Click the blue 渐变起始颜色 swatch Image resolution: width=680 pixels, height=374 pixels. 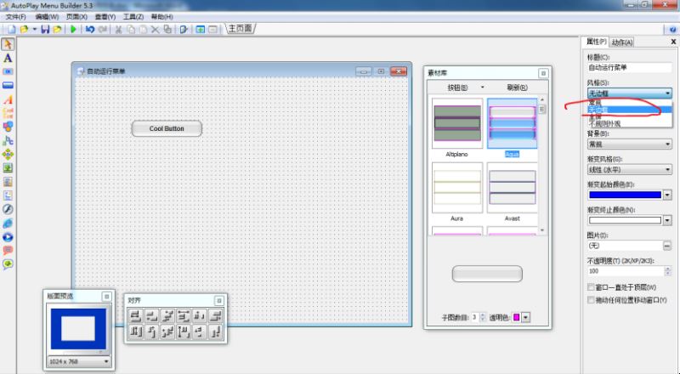coord(625,195)
